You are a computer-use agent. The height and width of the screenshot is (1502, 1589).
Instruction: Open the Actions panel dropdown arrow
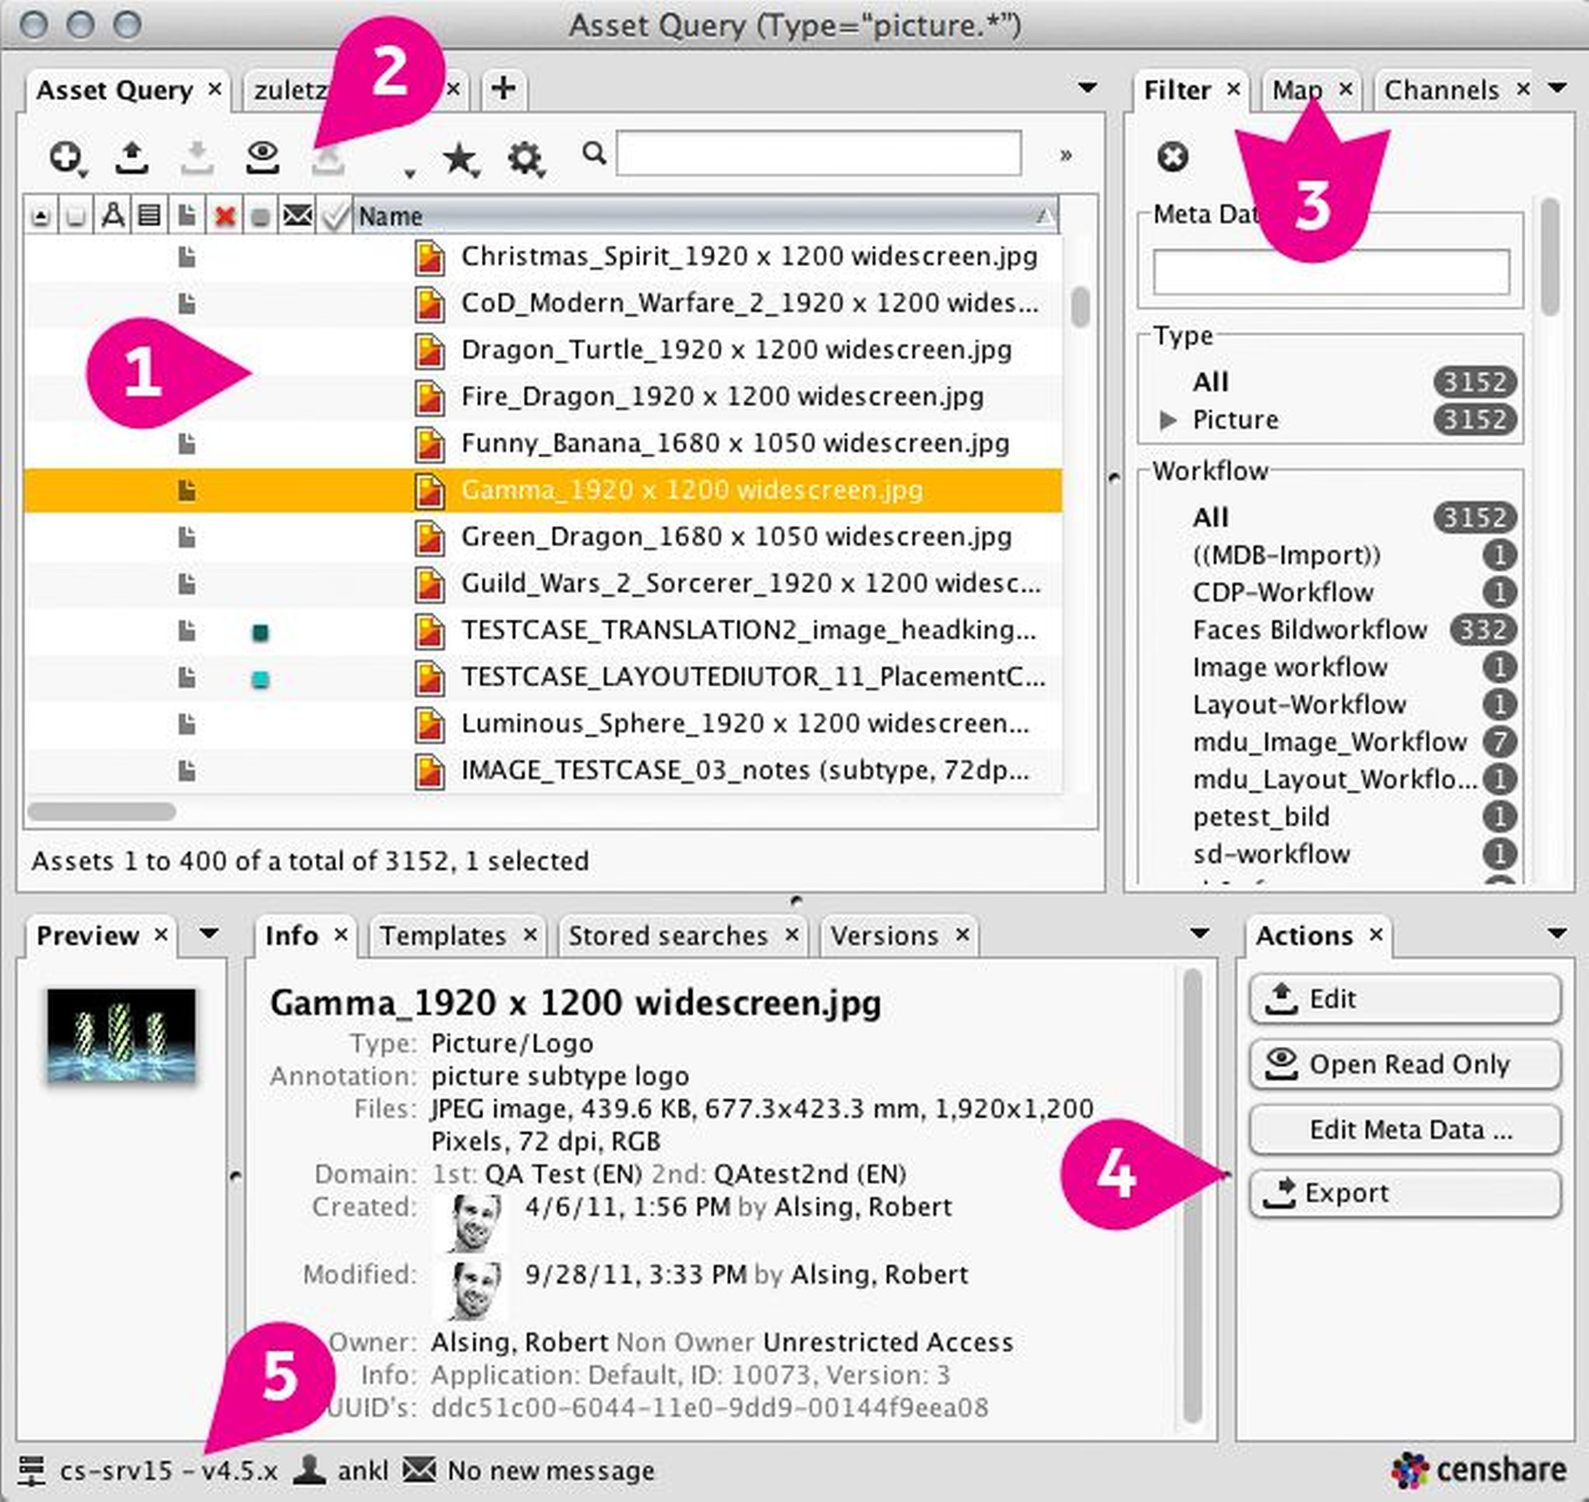1557,934
